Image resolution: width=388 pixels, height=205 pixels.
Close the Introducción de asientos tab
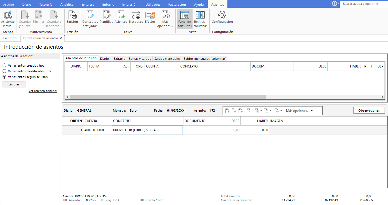tap(61, 38)
